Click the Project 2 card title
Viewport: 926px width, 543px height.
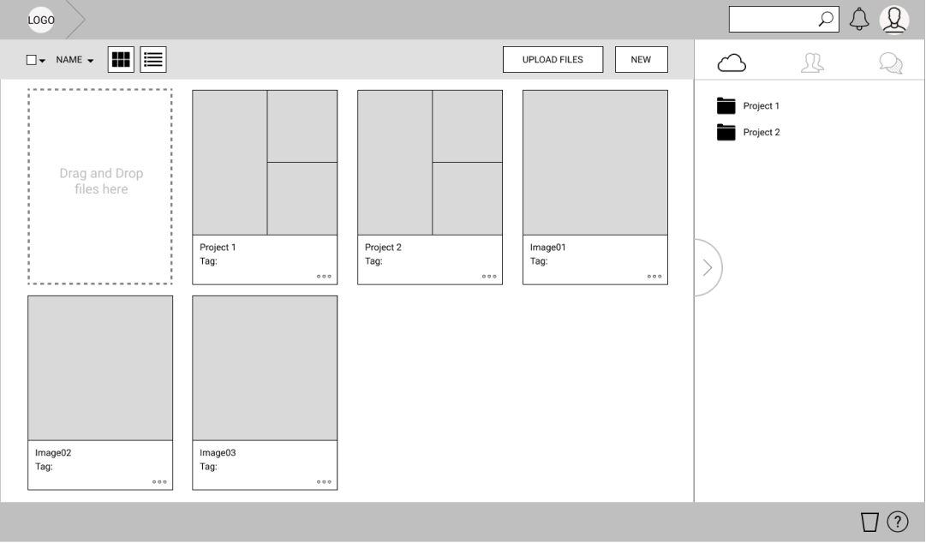383,248
